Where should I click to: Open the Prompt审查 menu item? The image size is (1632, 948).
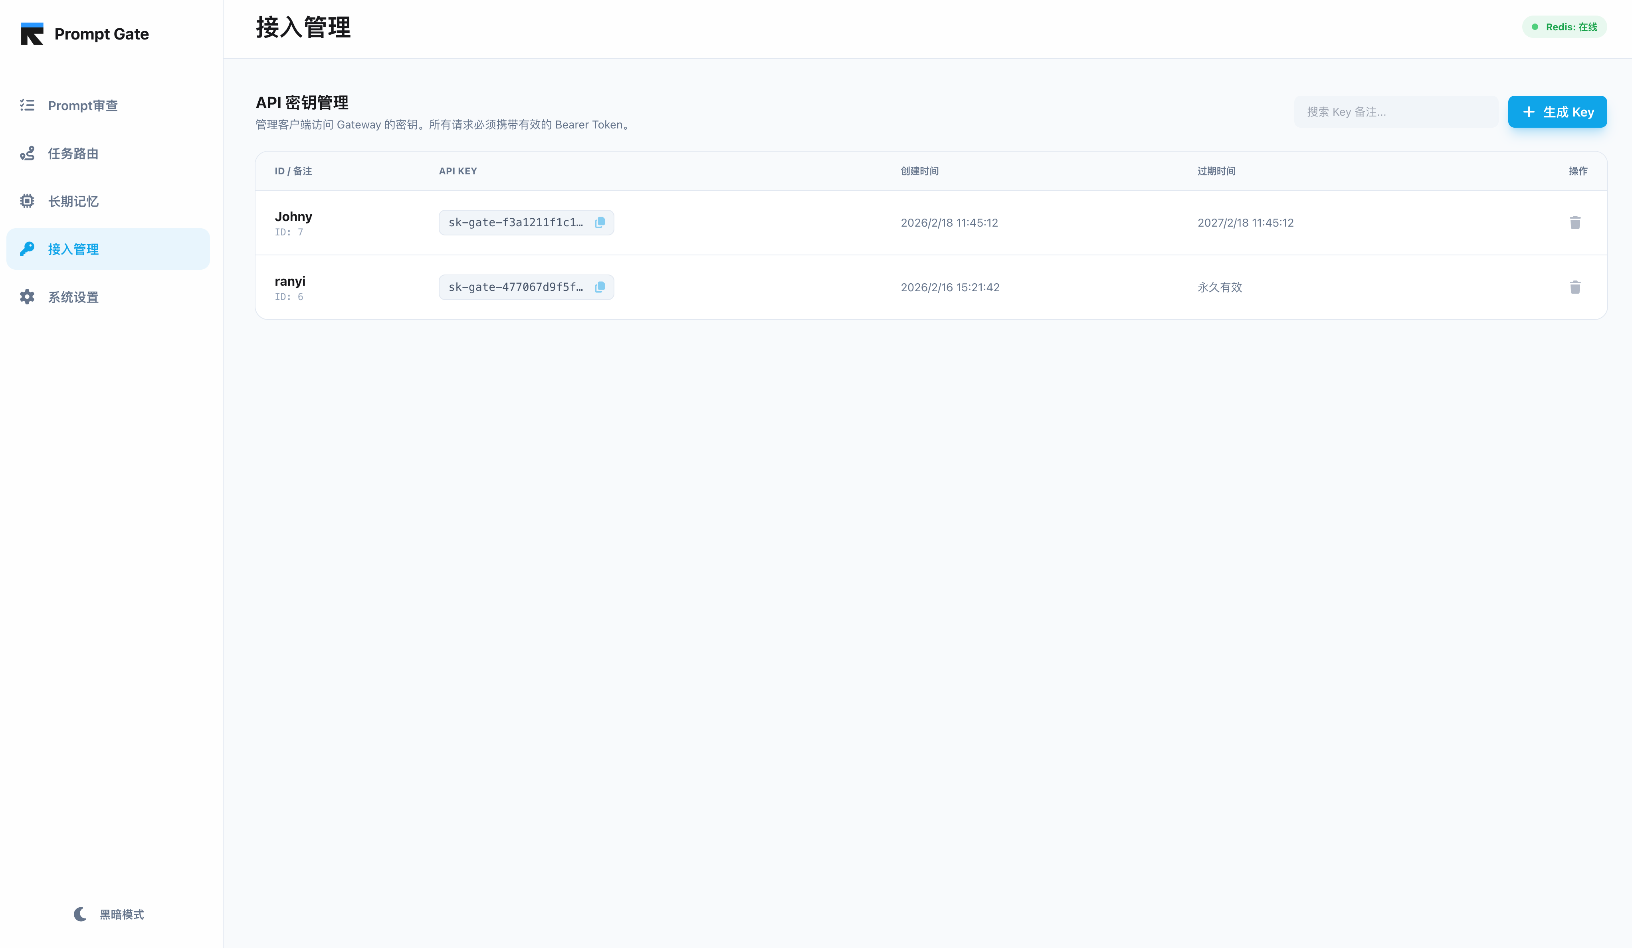[x=83, y=105]
